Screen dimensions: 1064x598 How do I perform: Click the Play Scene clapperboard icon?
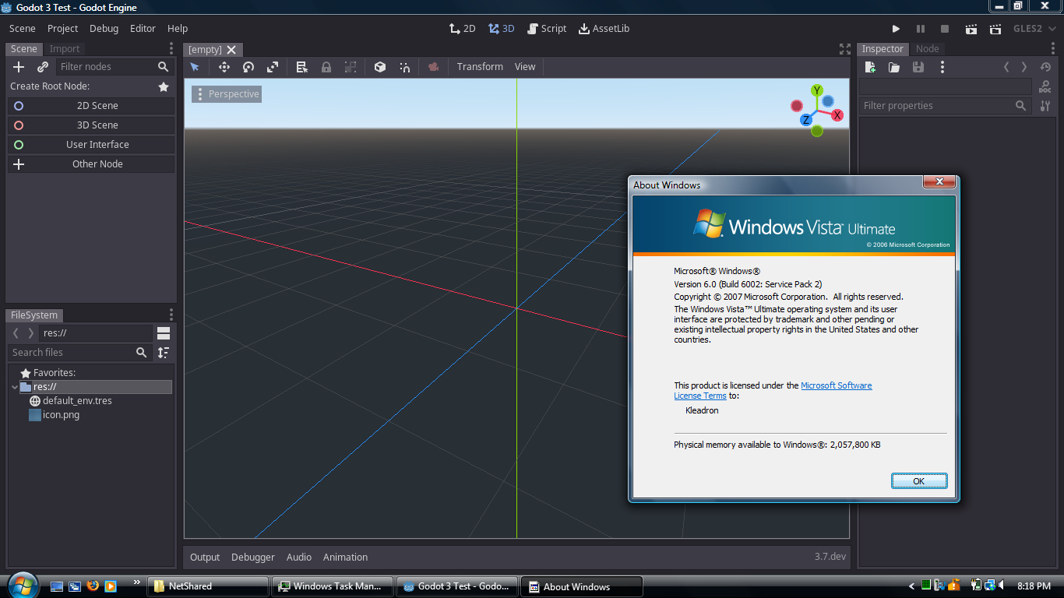[971, 29]
